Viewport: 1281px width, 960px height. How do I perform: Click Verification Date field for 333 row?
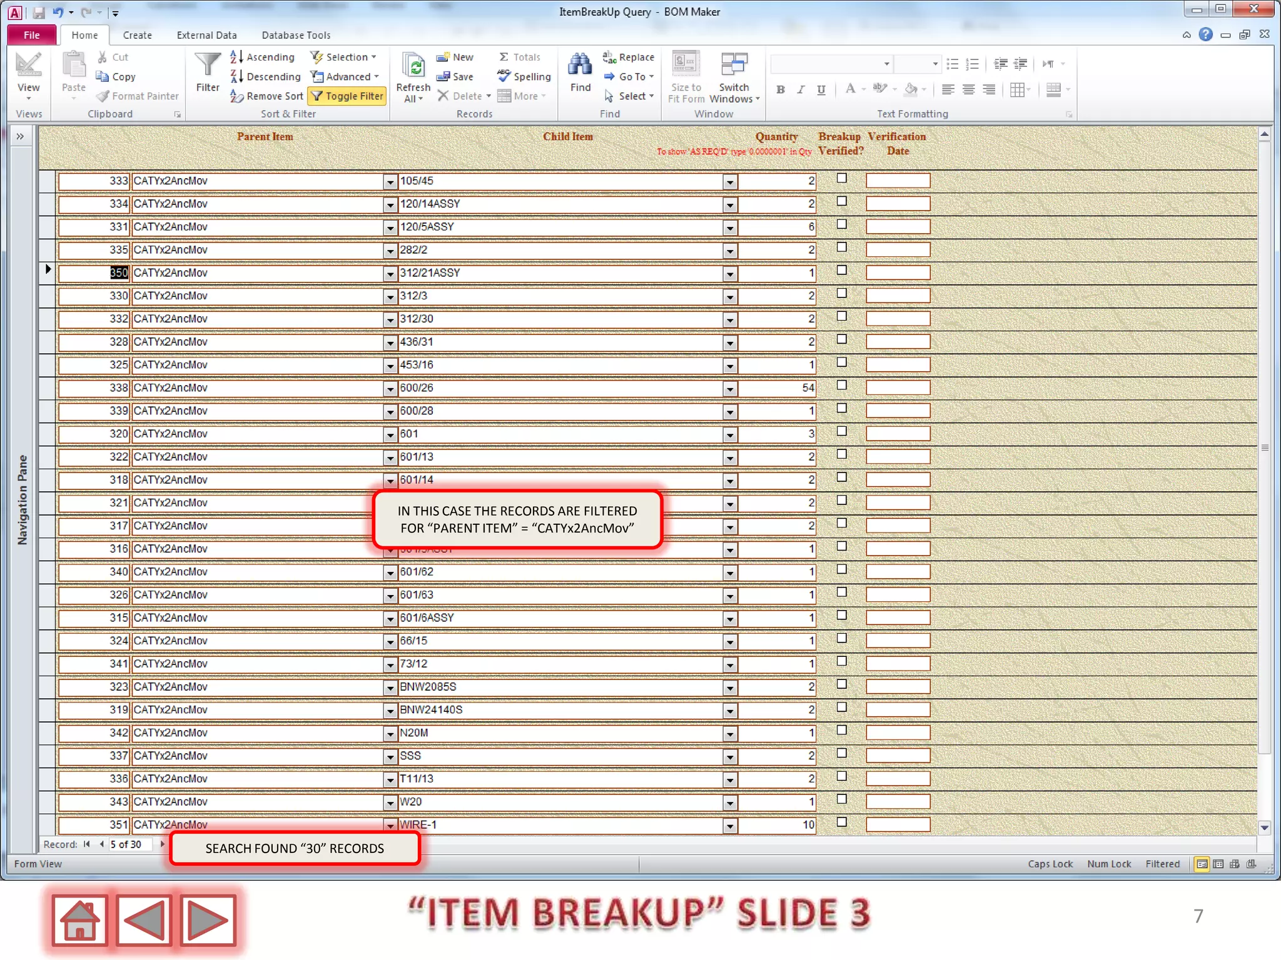[898, 181]
